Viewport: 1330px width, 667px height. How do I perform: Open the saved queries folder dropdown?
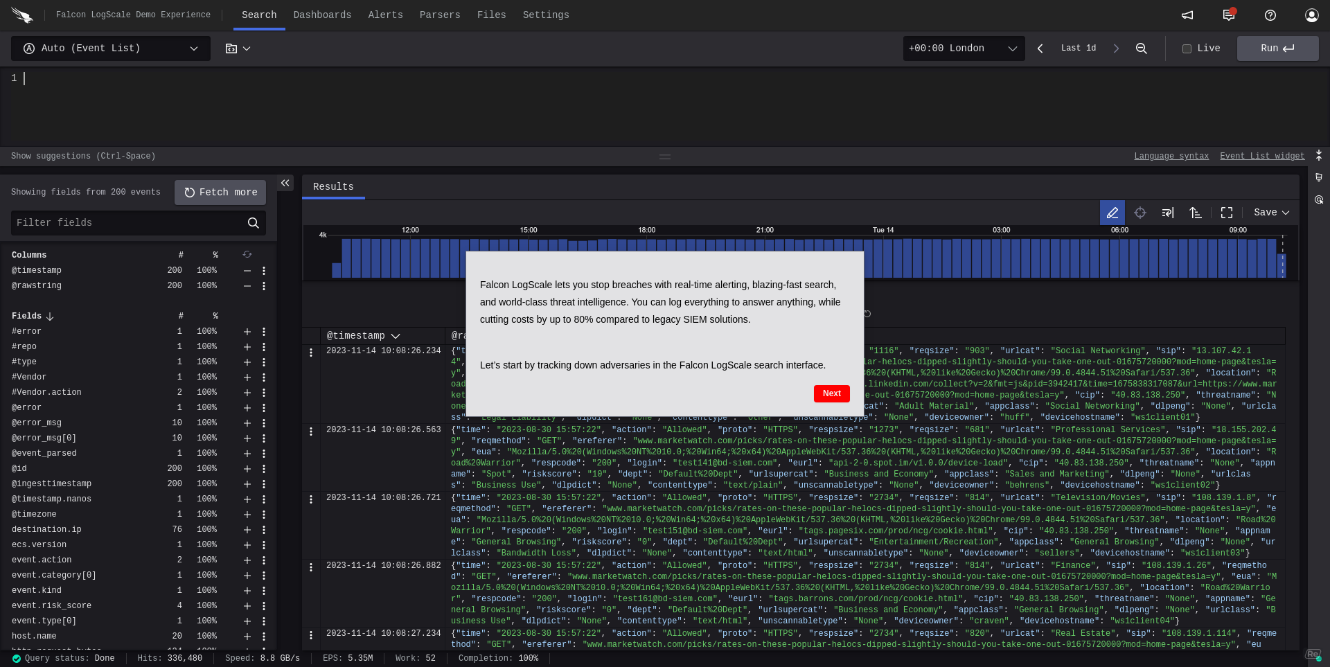click(238, 48)
